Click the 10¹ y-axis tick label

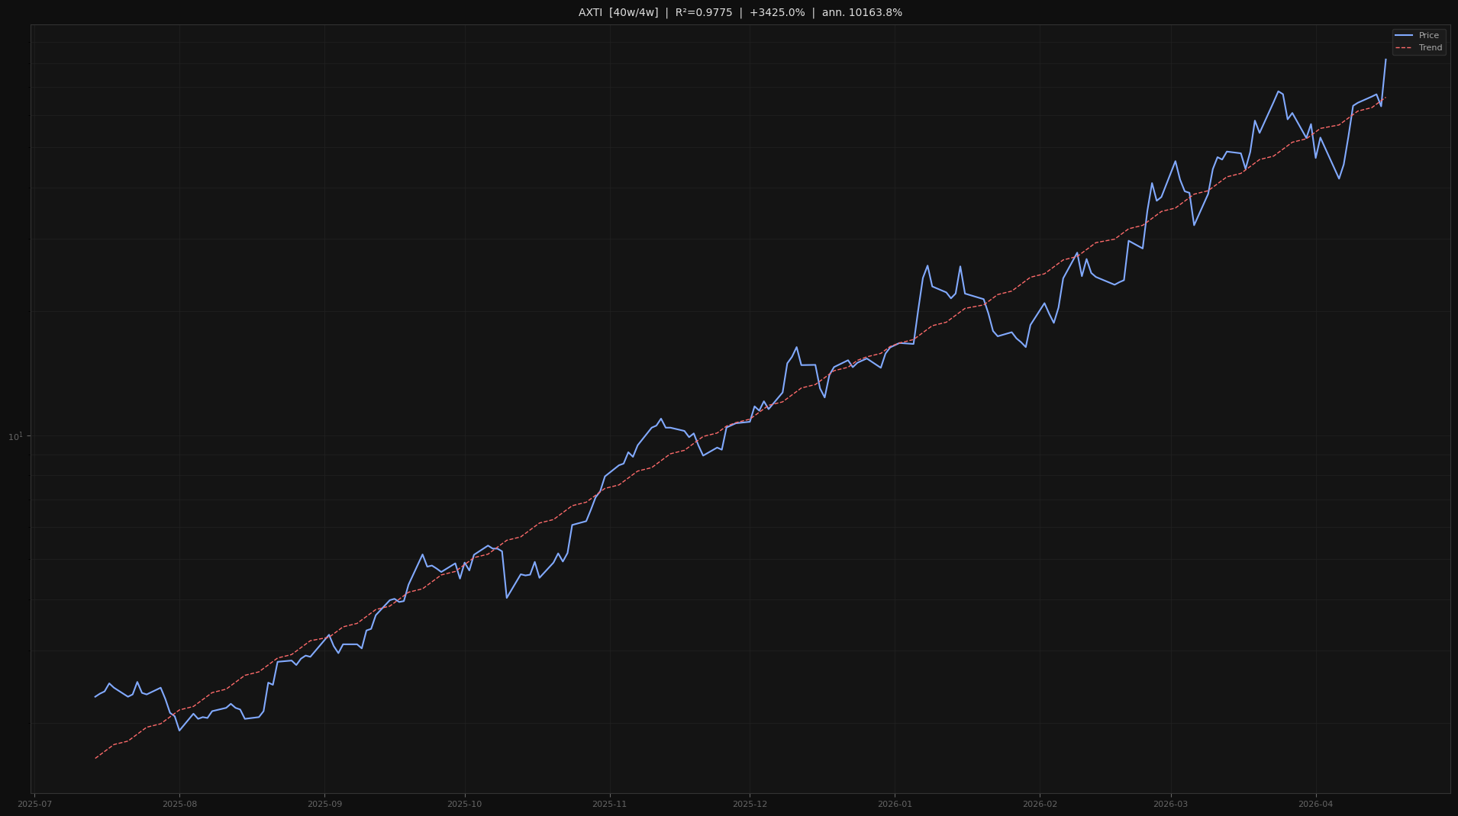(x=15, y=436)
